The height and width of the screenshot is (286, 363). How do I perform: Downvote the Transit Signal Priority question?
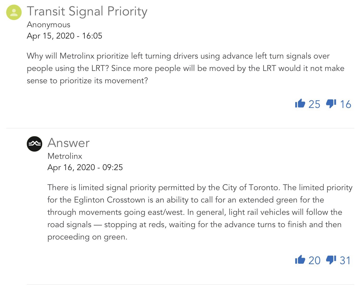point(331,104)
